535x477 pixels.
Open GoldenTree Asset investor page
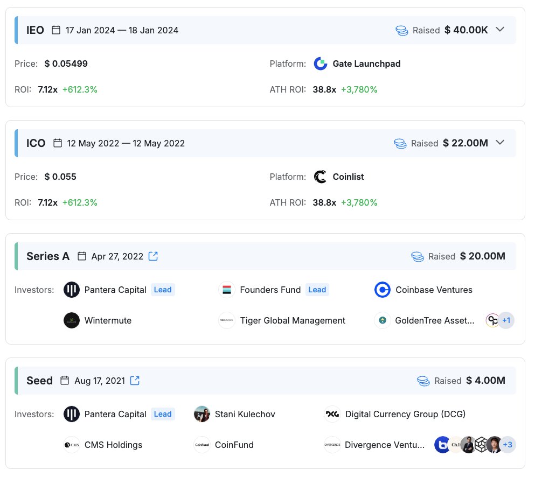(435, 320)
